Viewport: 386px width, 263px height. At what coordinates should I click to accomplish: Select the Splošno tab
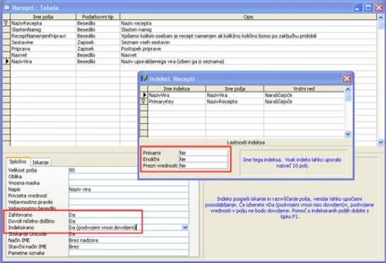point(18,161)
